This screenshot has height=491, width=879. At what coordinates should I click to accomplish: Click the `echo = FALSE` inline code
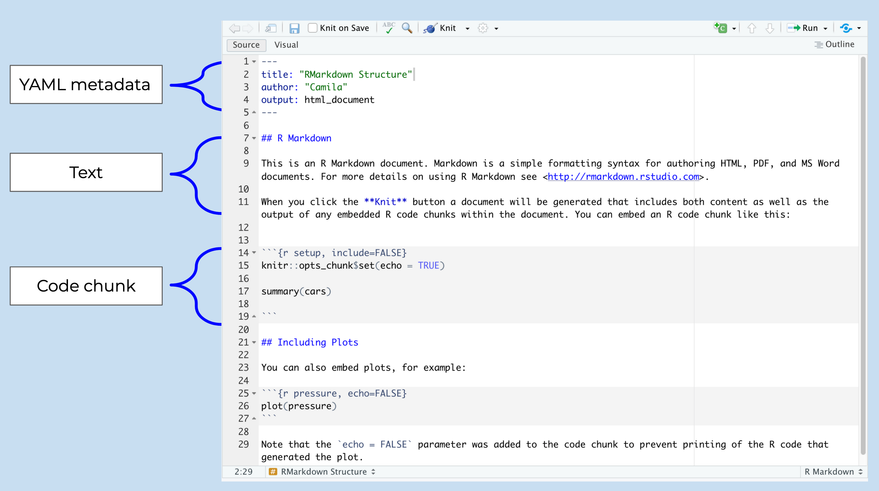[375, 444]
